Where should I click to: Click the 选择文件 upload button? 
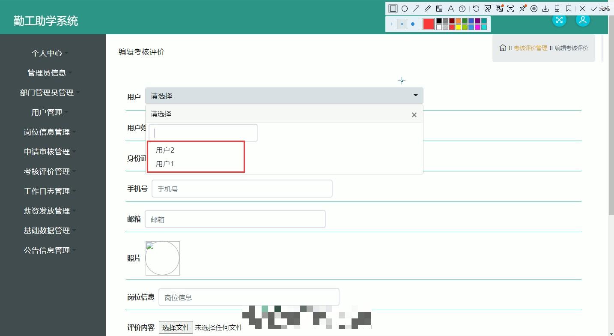pyautogui.click(x=176, y=327)
